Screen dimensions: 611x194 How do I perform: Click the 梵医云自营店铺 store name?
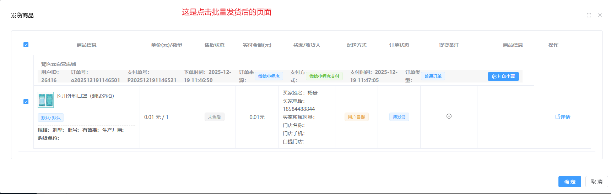(x=59, y=64)
